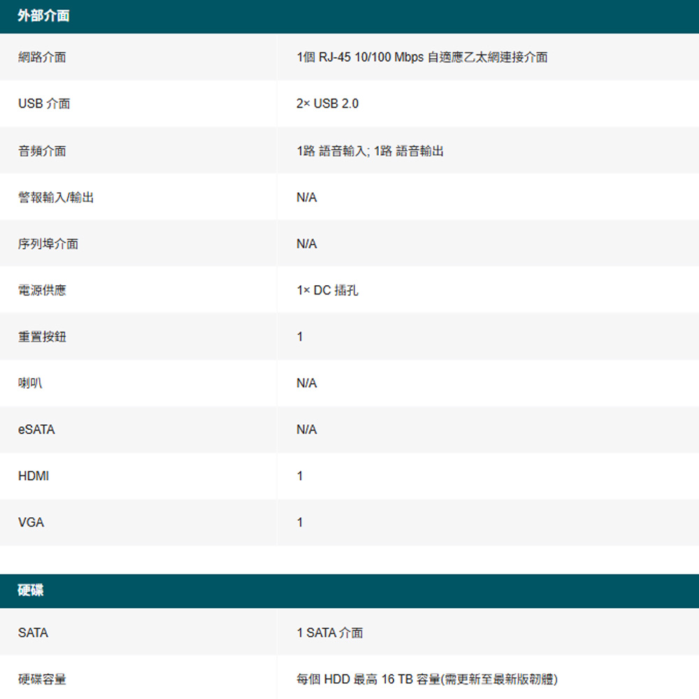Click the 1 SATA 介面 value
Viewport: 699px width, 699px height.
[x=329, y=633]
